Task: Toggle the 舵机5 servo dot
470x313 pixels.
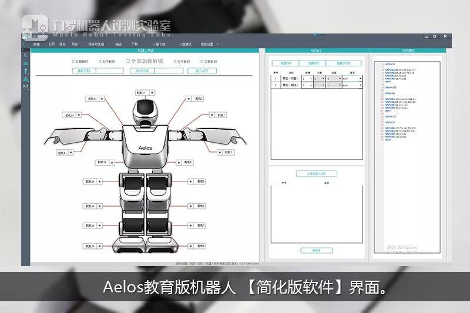Action: pyautogui.click(x=191, y=181)
